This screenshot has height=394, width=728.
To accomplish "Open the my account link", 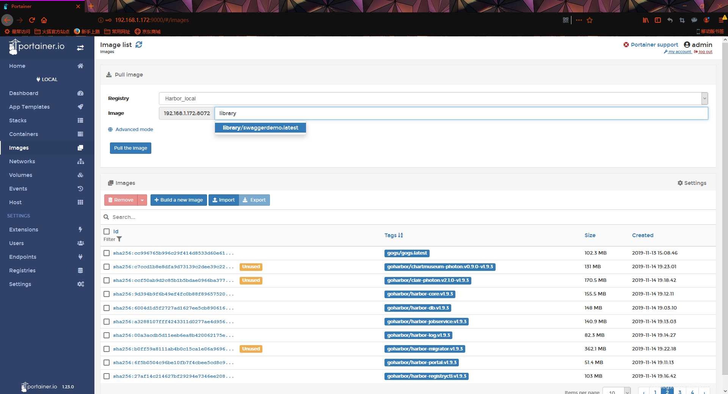I will [678, 52].
